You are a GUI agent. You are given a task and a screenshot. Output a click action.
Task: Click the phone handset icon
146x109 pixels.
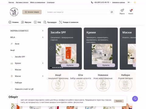pos(92,2)
